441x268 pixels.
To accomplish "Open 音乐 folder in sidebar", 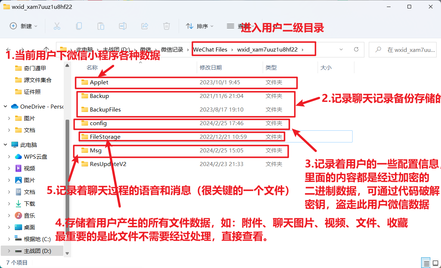I will [29, 215].
